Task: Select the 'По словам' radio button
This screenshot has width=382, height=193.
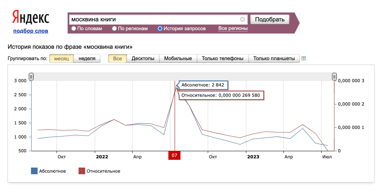Action: pyautogui.click(x=74, y=29)
